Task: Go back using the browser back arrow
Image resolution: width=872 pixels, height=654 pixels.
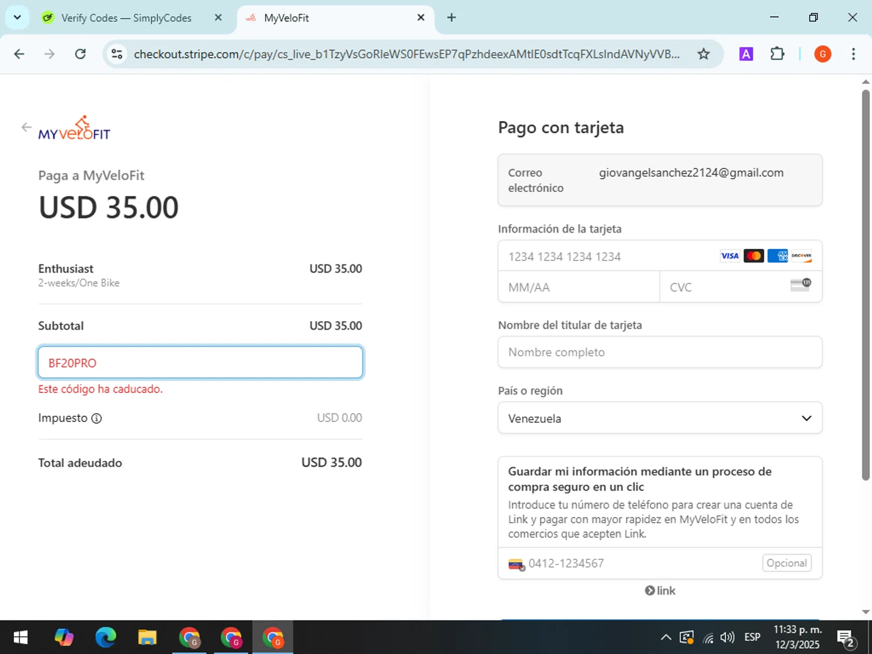Action: [19, 54]
